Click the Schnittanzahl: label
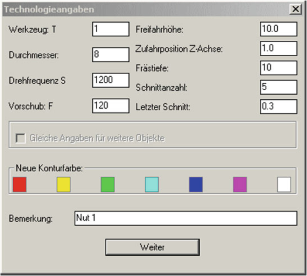307x276 pixels. (x=162, y=88)
